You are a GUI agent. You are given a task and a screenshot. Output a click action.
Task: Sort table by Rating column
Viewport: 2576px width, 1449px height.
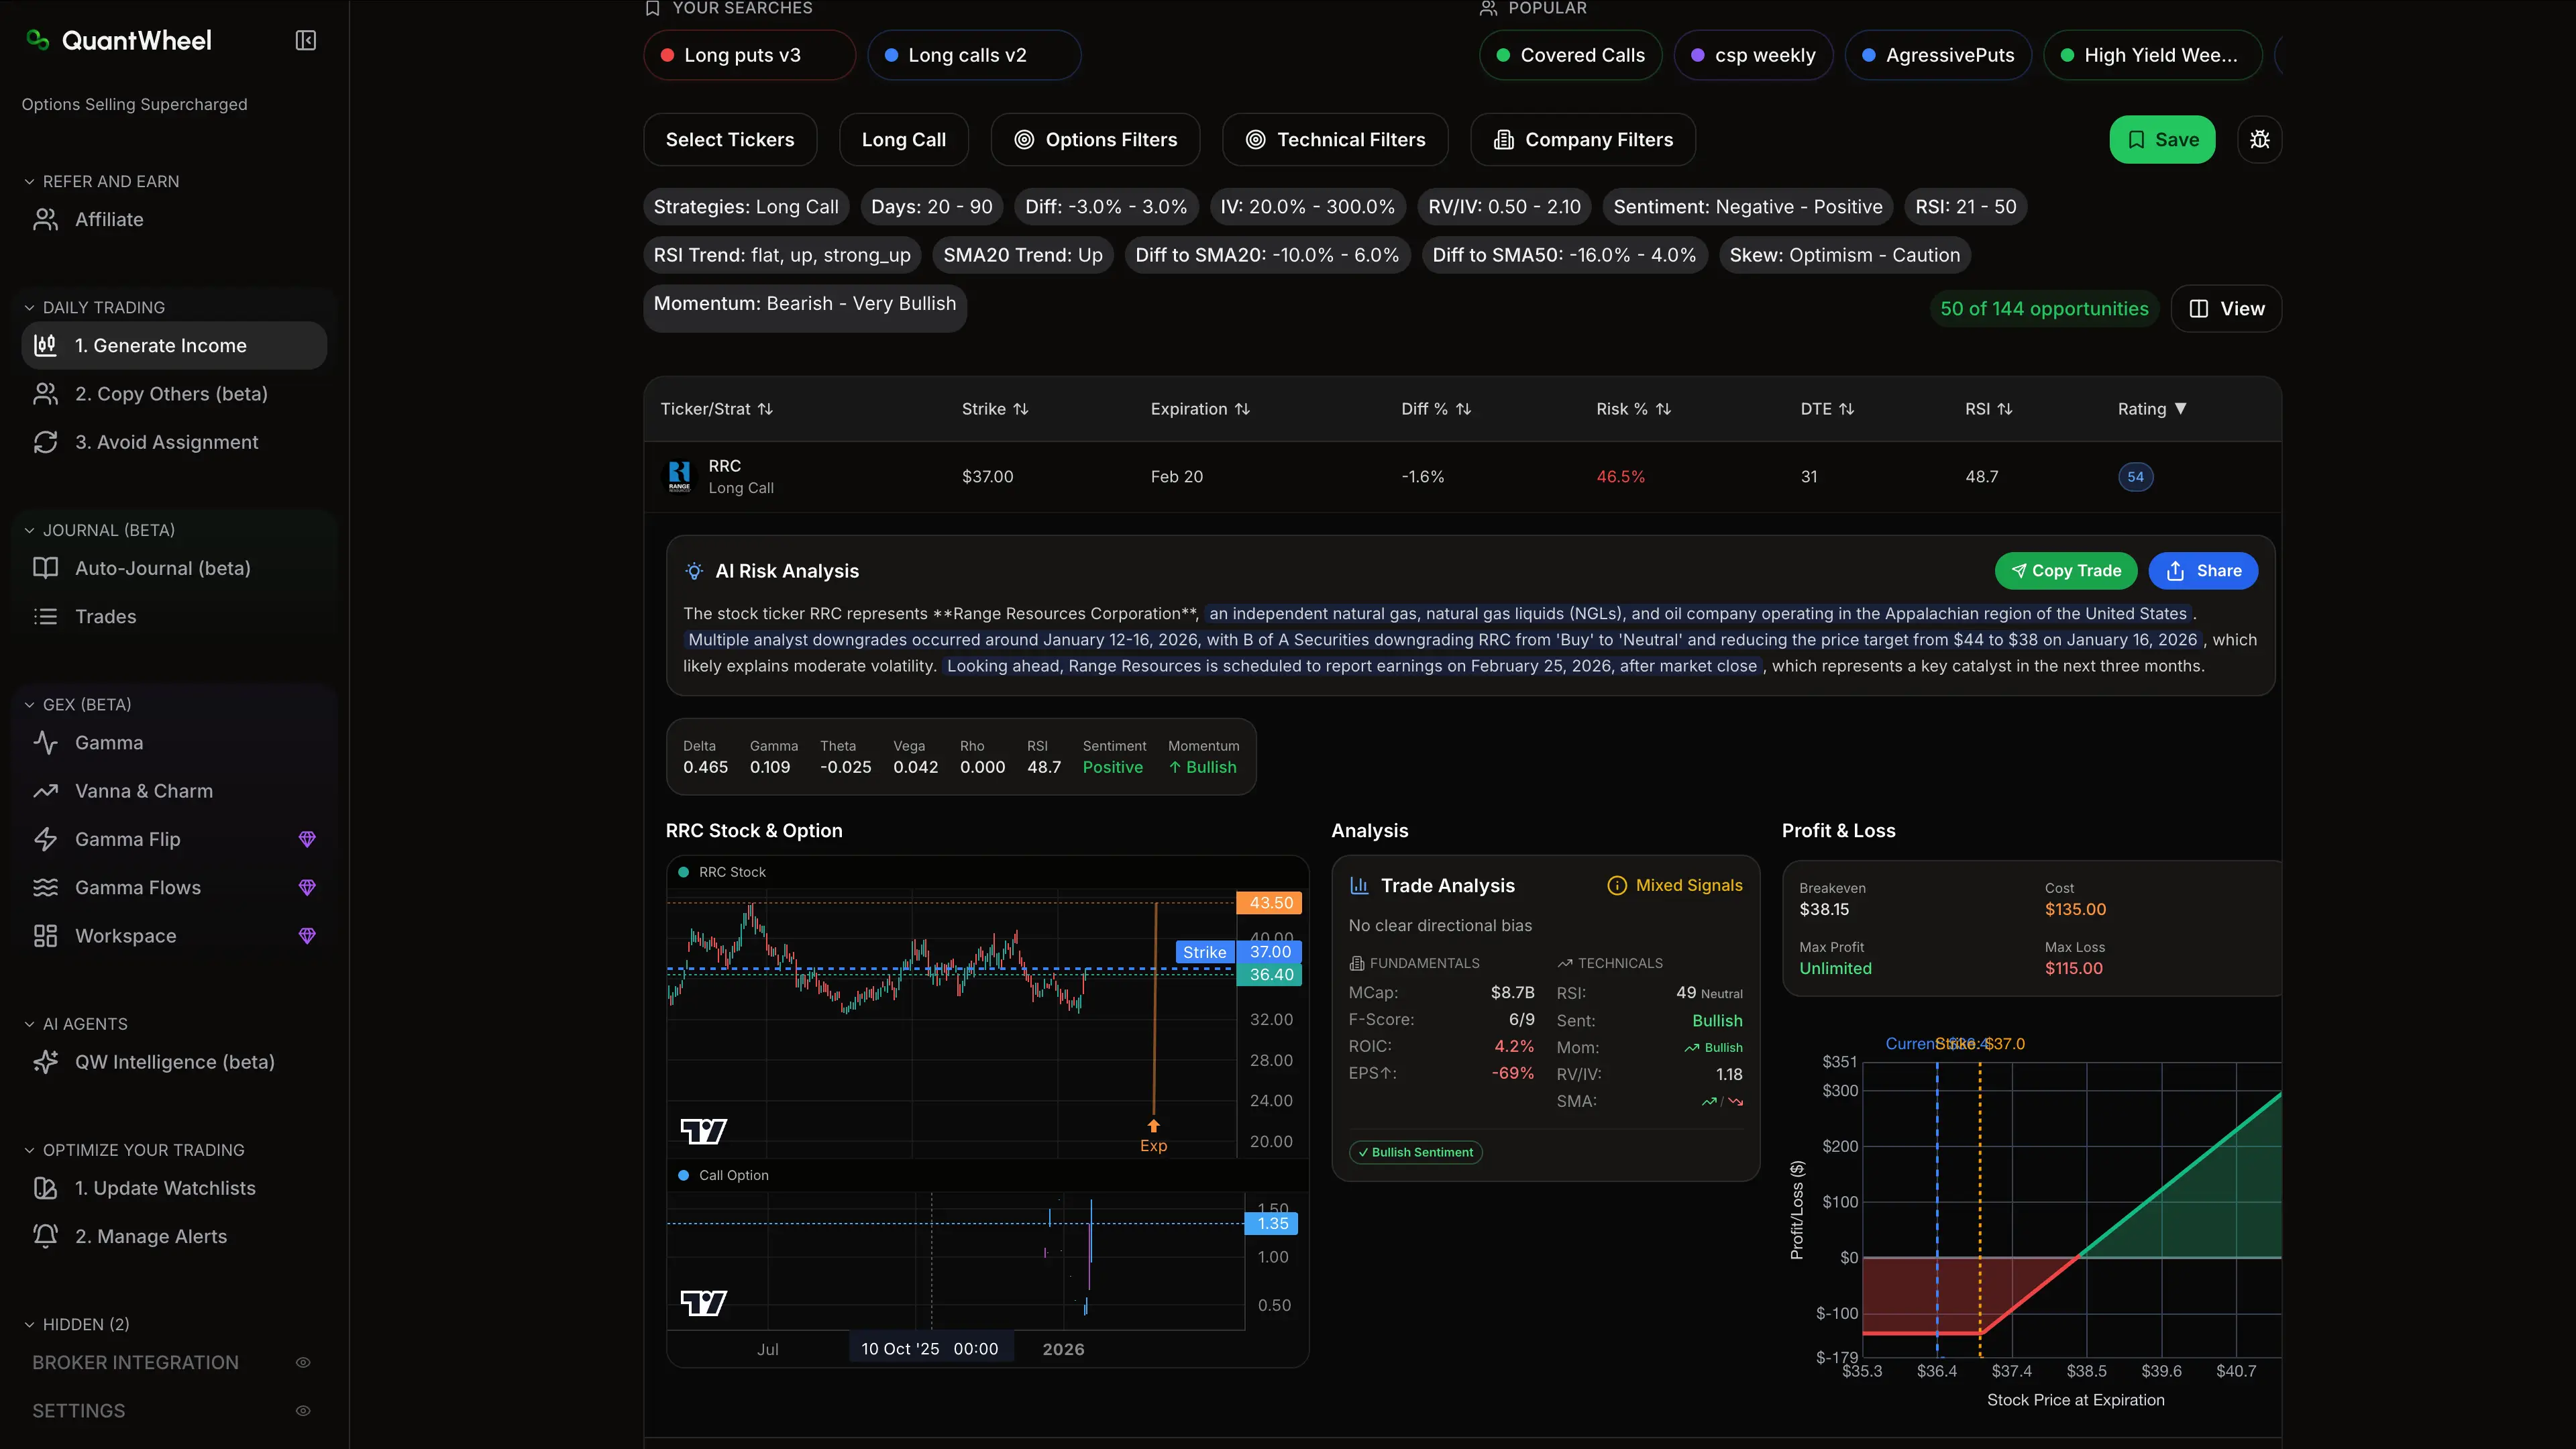[x=2152, y=409]
